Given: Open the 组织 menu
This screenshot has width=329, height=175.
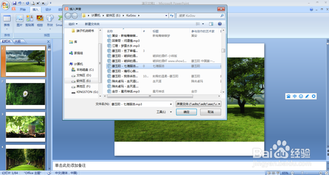Looking at the screenshot, I should pos(73,24).
